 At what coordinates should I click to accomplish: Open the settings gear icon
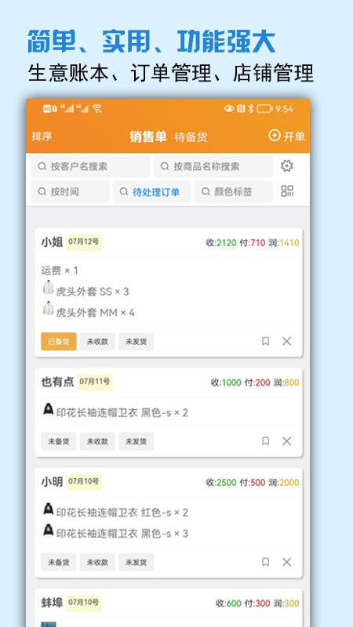(286, 166)
